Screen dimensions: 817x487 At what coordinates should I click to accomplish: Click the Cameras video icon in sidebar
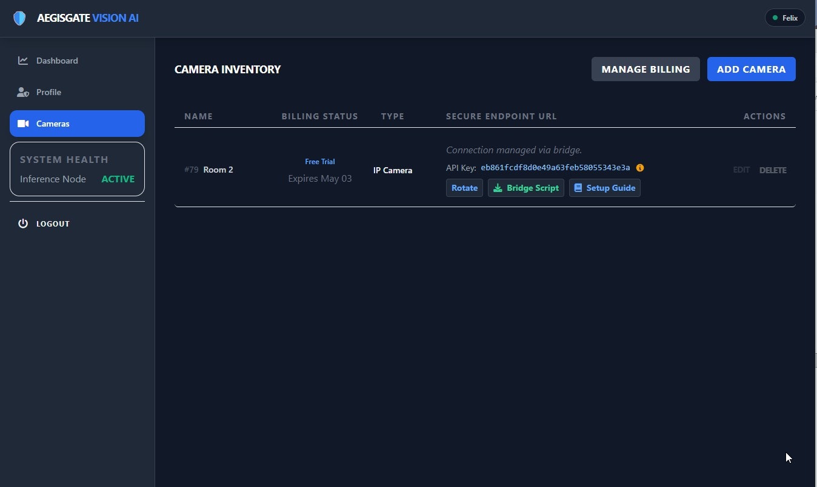tap(23, 124)
